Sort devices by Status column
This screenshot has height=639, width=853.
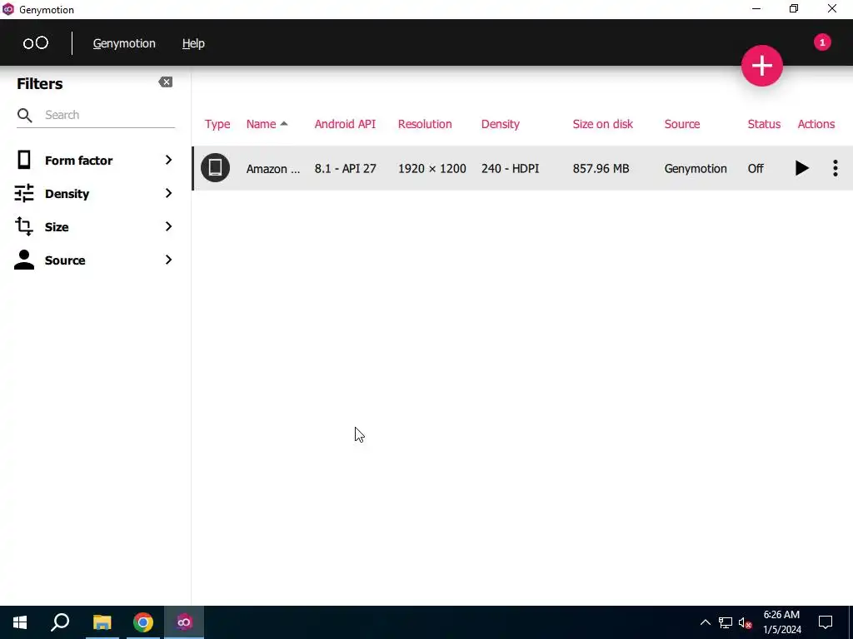pyautogui.click(x=764, y=124)
